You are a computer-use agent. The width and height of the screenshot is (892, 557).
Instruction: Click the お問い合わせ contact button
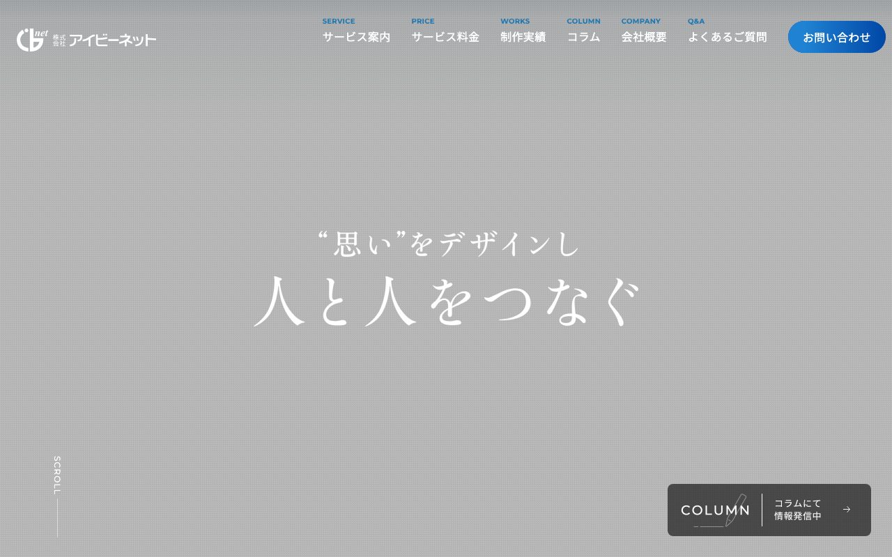(837, 37)
